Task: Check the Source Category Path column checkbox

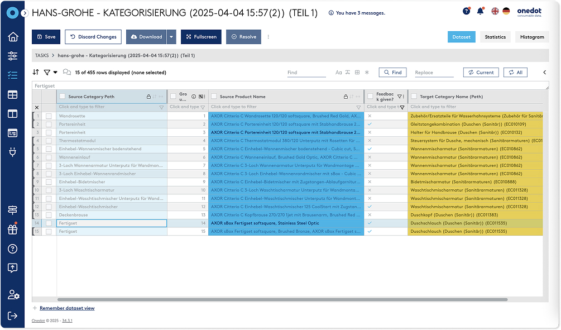Action: [x=63, y=96]
